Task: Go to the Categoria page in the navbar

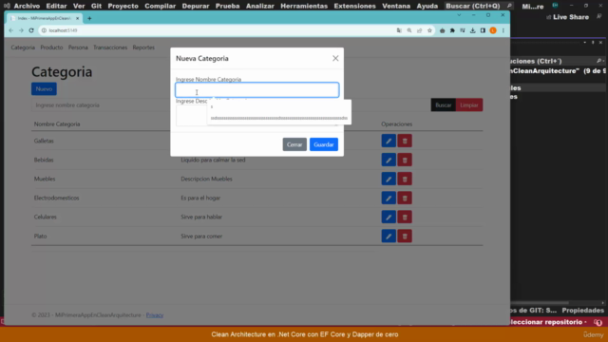Action: point(23,47)
